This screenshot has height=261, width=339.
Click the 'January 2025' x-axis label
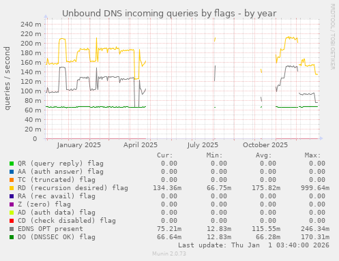[79, 145]
